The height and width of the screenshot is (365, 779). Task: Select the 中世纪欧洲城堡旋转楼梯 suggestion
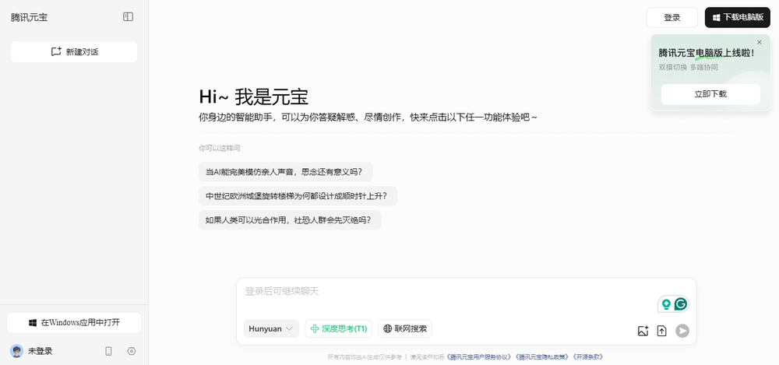tap(298, 195)
